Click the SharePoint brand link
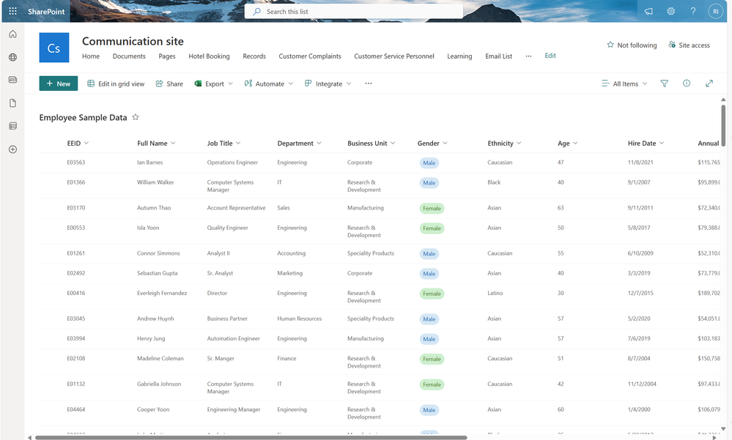The width and height of the screenshot is (732, 440). [46, 11]
